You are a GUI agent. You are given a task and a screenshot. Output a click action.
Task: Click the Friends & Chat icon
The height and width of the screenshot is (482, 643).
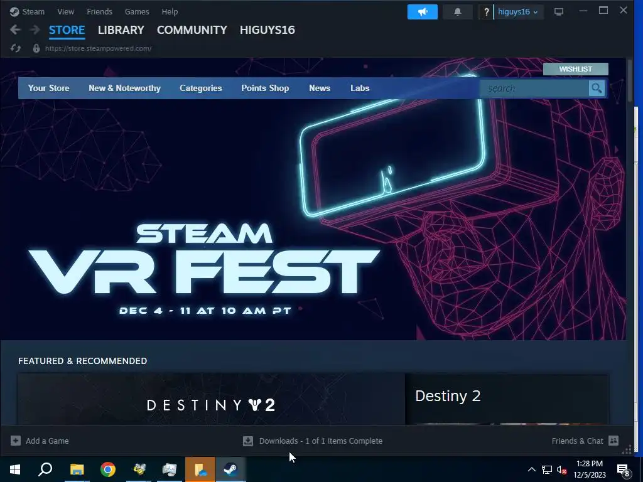tap(613, 441)
